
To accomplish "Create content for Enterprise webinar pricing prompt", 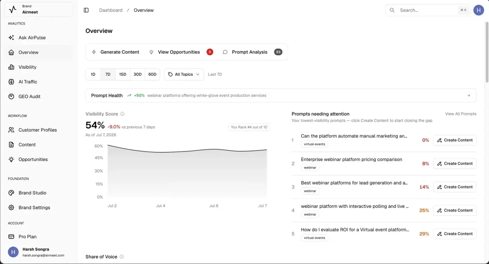I will pos(454,163).
